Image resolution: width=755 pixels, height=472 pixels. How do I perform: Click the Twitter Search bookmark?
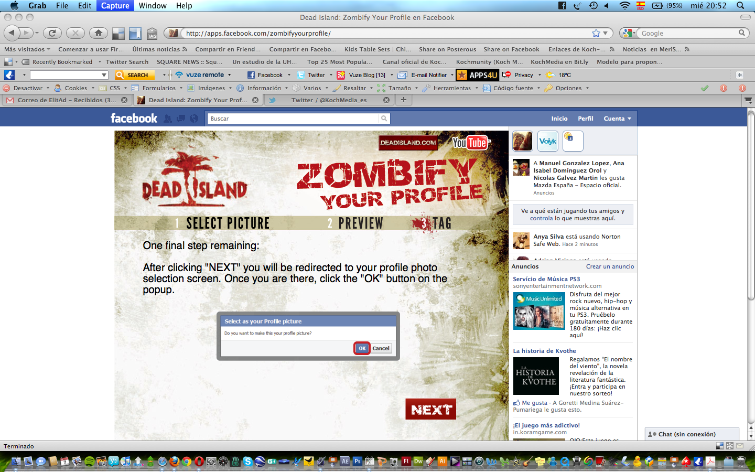[127, 62]
